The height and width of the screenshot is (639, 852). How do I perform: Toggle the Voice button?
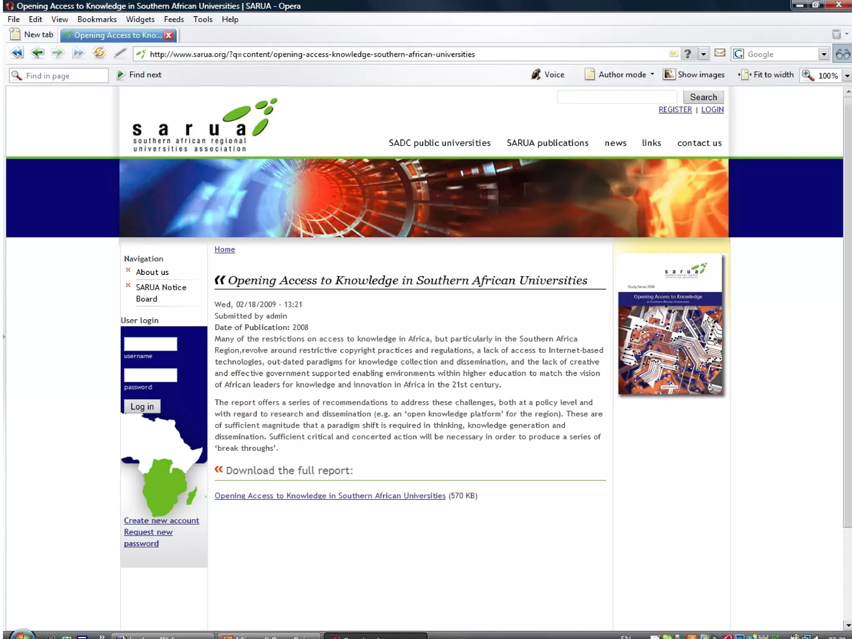pos(548,75)
